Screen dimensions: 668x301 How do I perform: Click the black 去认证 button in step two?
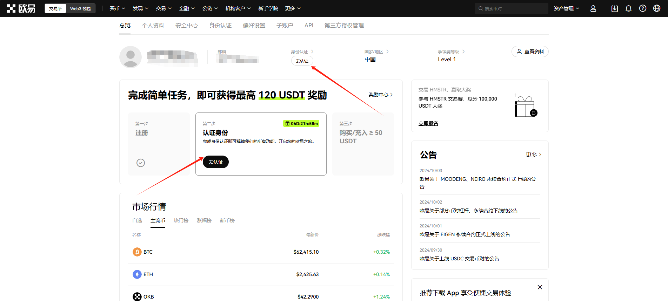tap(216, 162)
